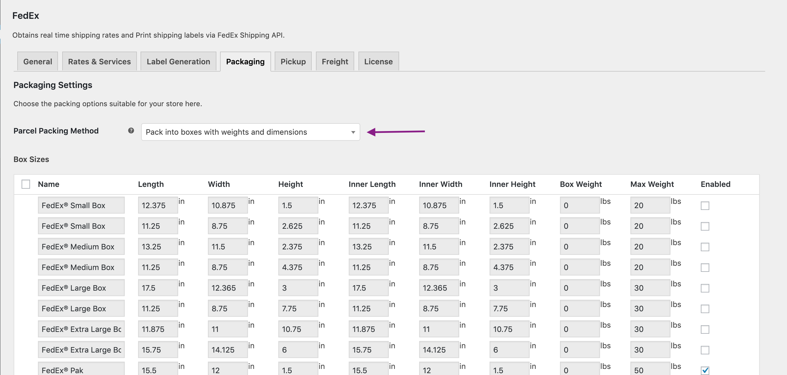Screen dimensions: 787x375
Task: Open the Freight tab
Action: (335, 61)
